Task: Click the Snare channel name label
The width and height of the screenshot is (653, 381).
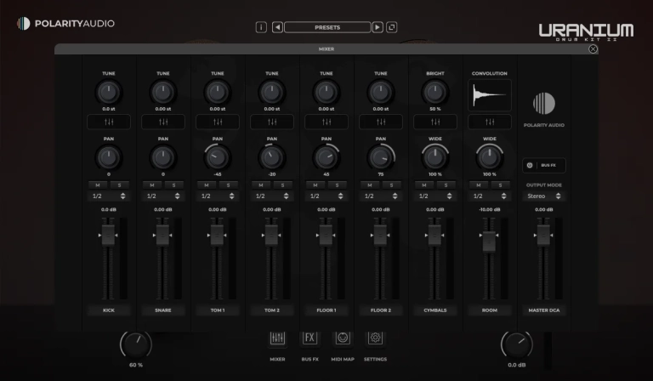Action: pos(163,310)
